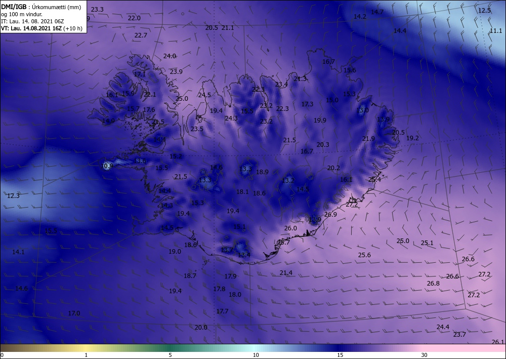Viewport: 506px width, 359px height.
Task: Select the '14.1' value
Action: click(x=18, y=252)
